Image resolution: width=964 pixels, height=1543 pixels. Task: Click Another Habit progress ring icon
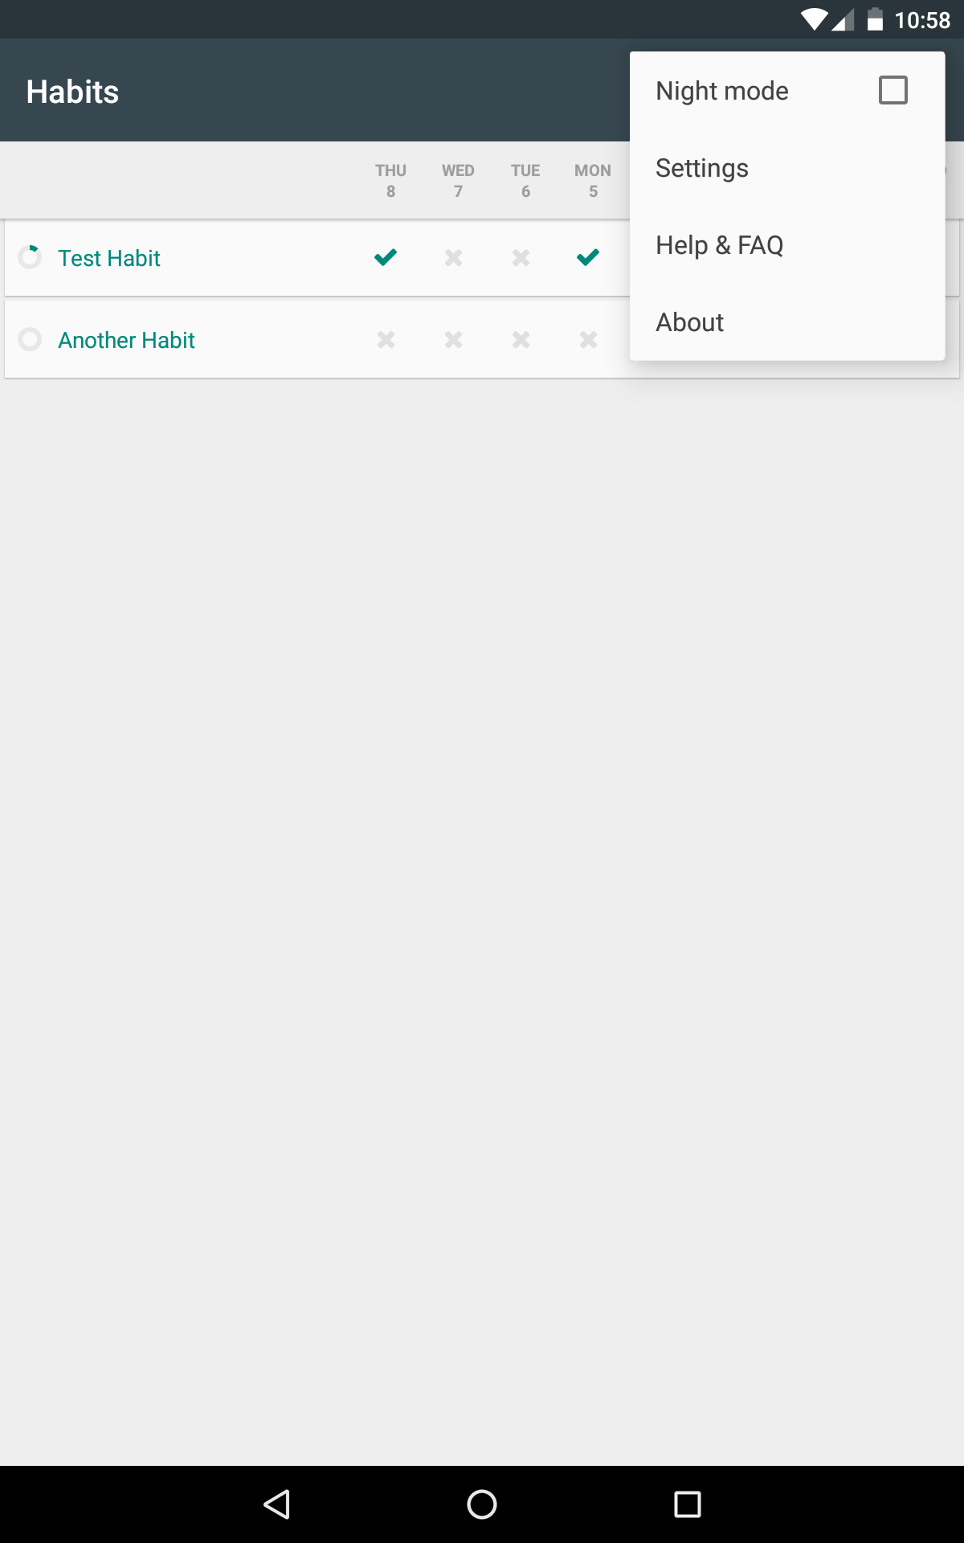click(x=30, y=339)
